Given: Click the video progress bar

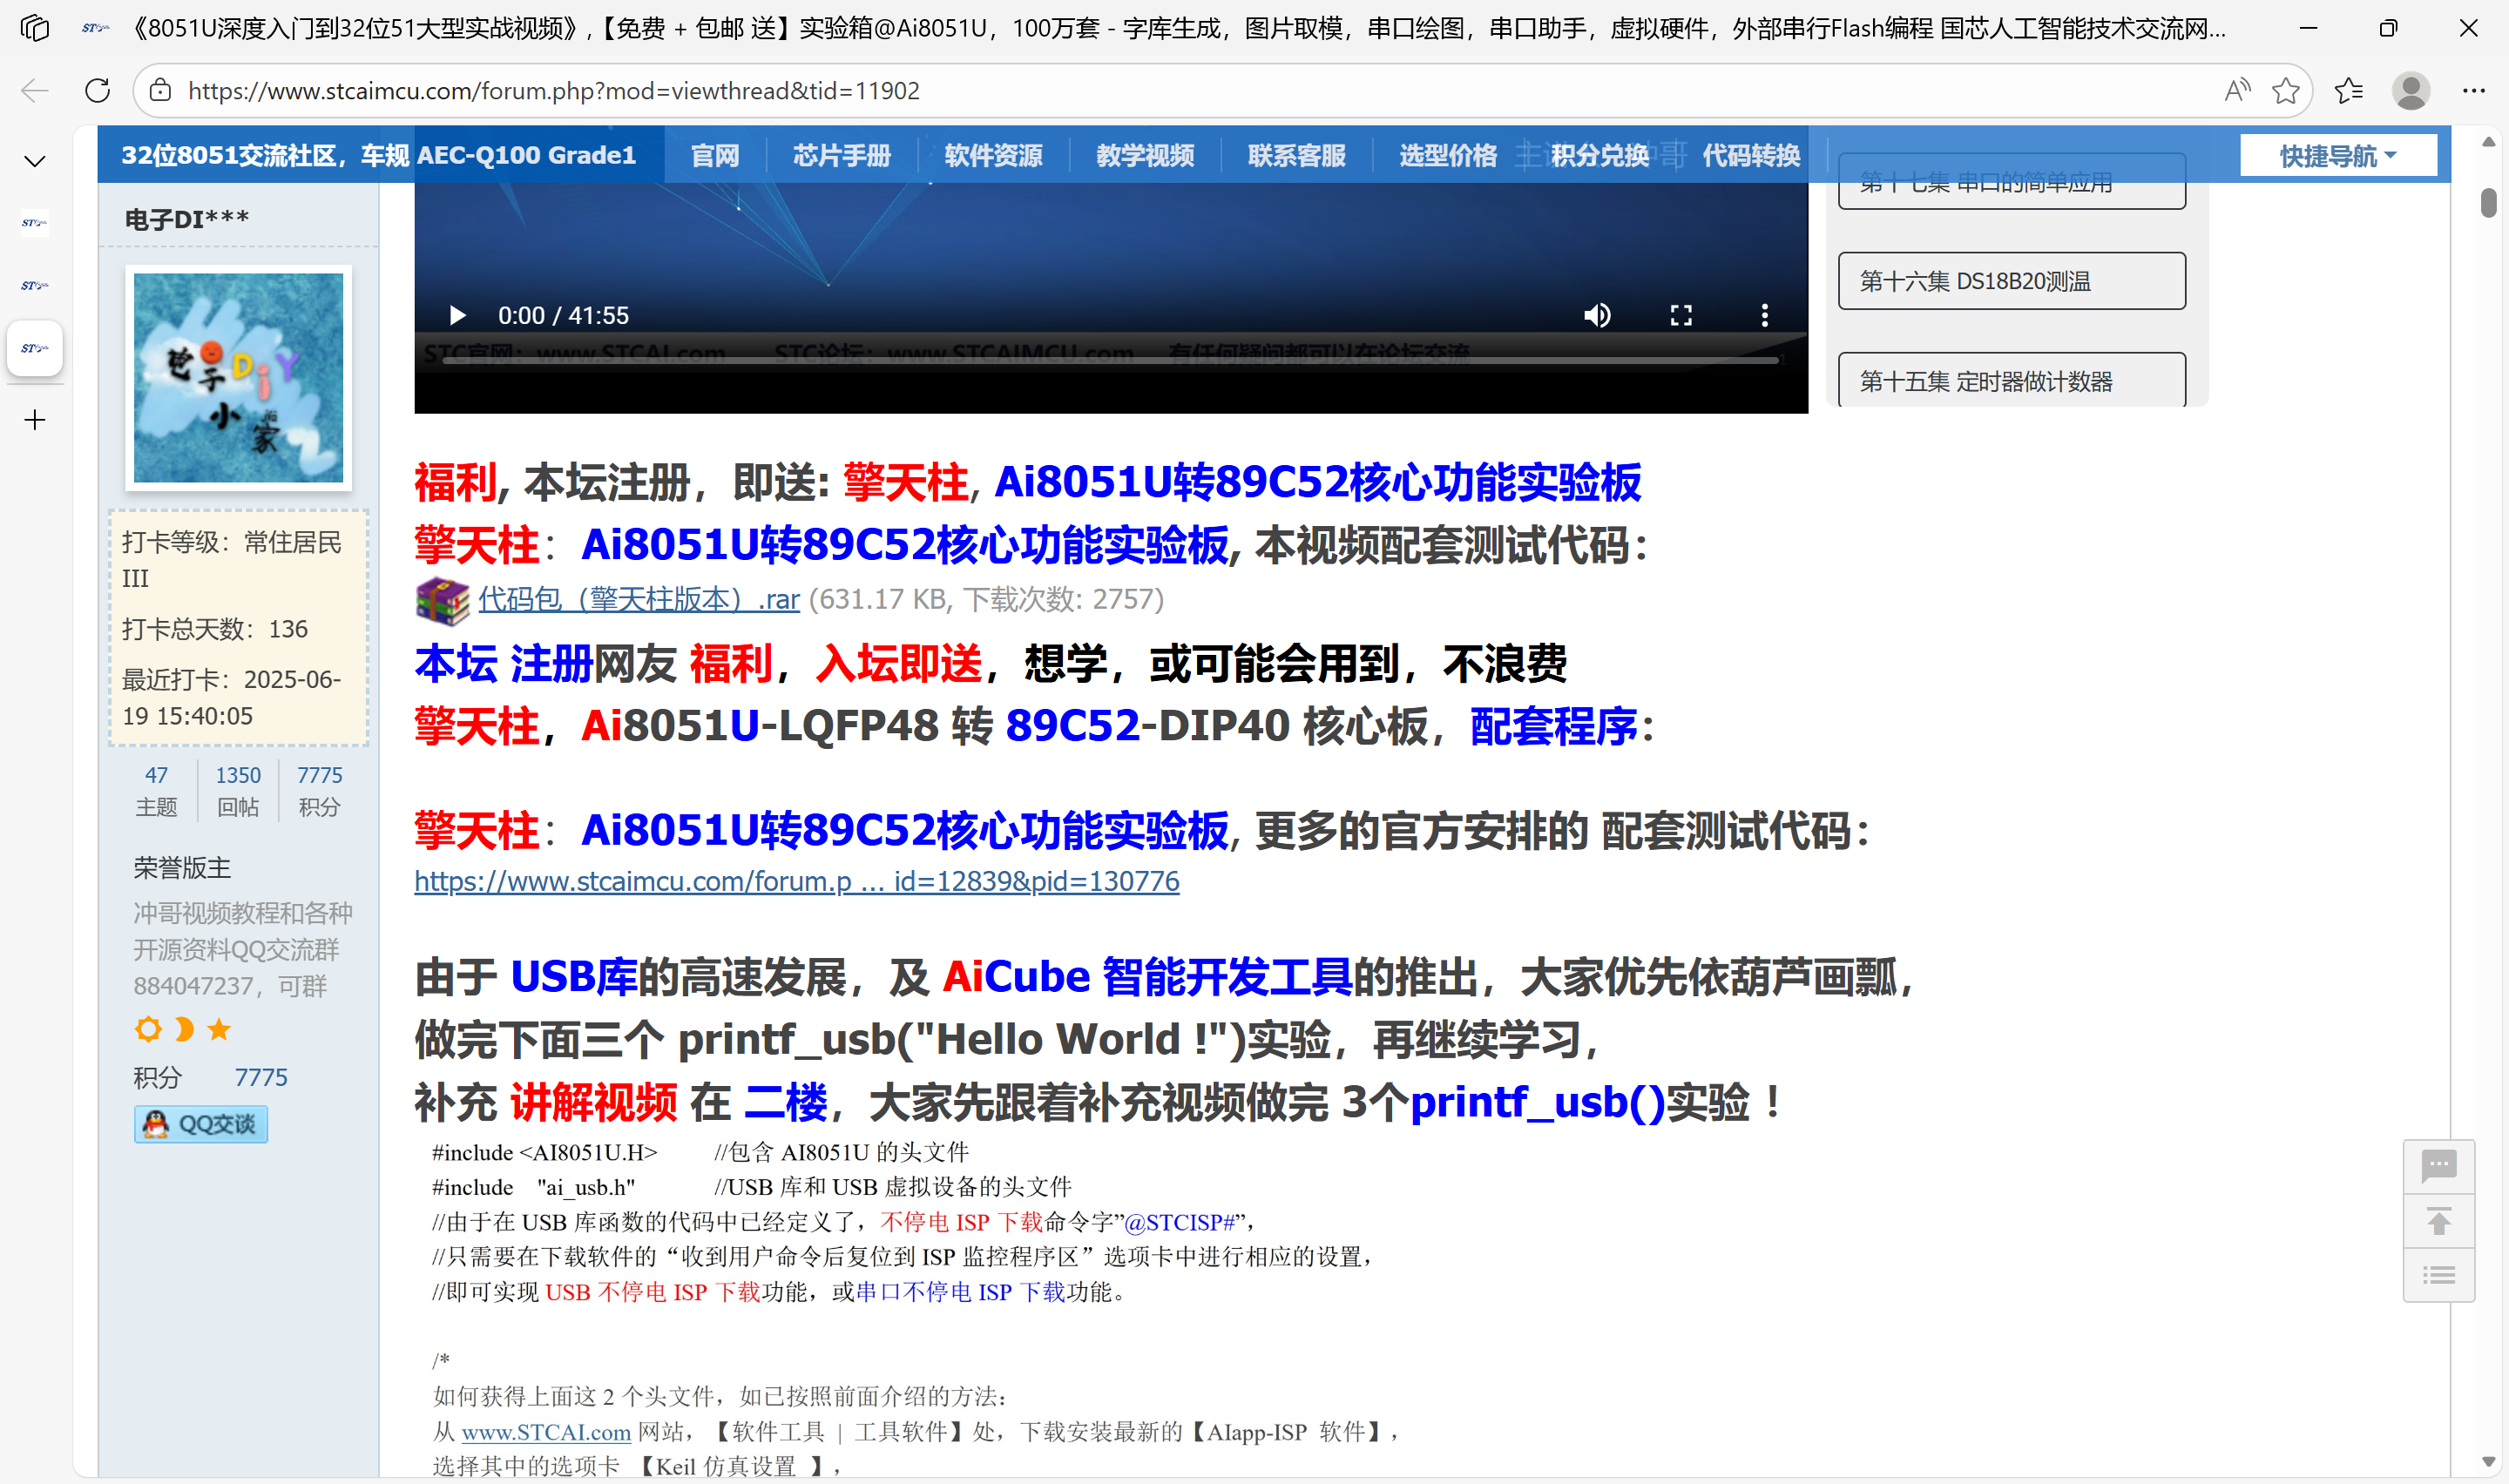Looking at the screenshot, I should [x=1110, y=360].
